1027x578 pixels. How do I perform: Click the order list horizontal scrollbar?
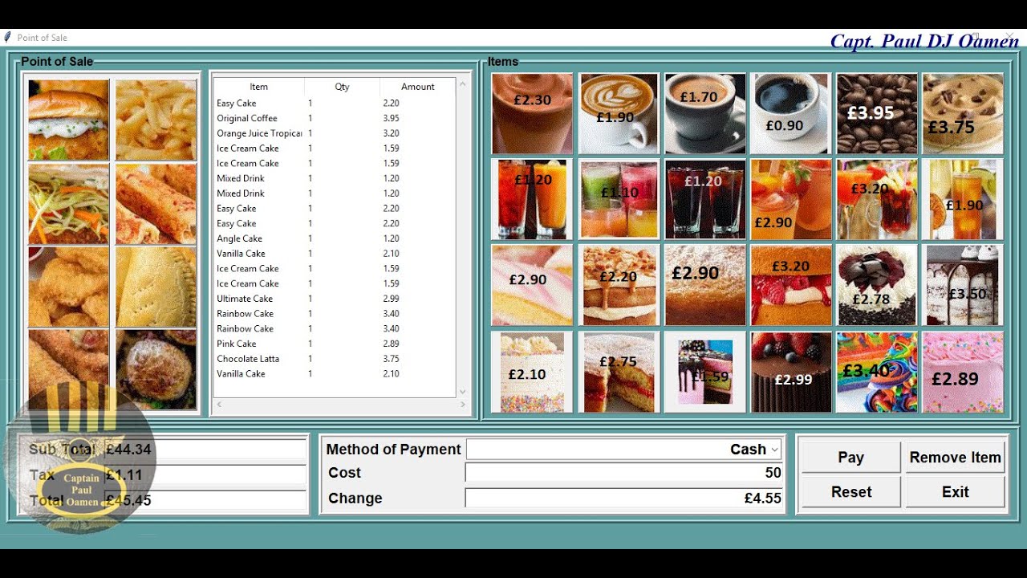[x=340, y=405]
